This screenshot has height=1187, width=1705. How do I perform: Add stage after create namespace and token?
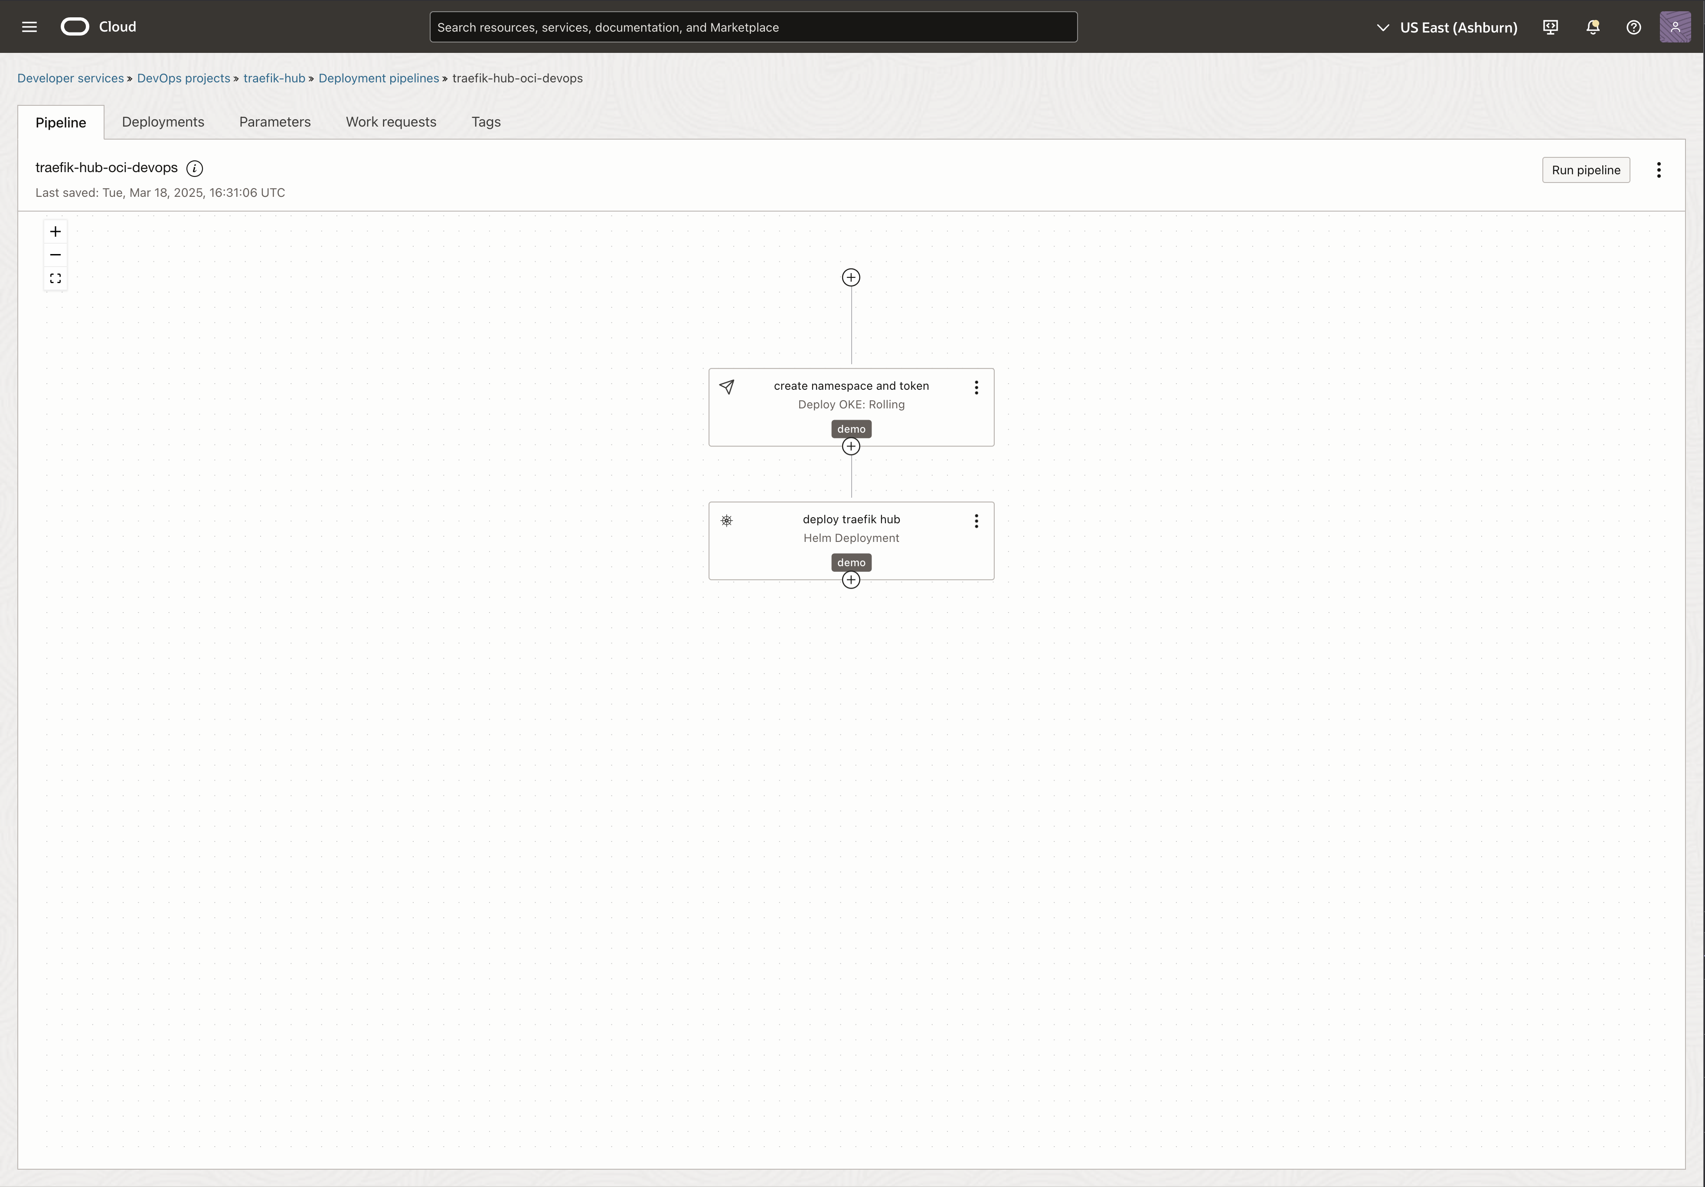pos(851,446)
